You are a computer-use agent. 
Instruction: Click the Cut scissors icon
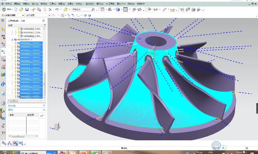click(x=33, y=10)
